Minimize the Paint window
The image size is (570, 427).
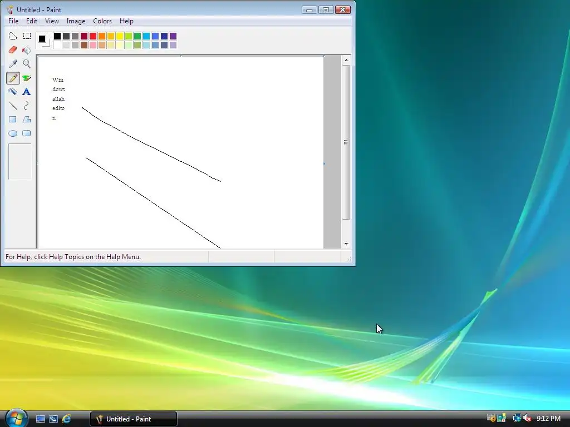click(x=309, y=10)
